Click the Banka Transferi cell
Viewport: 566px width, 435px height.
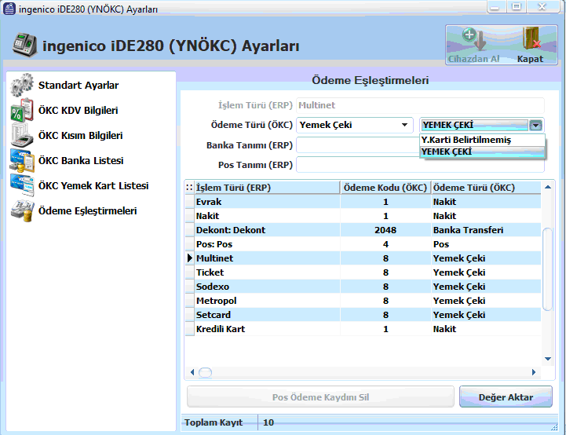click(486, 230)
